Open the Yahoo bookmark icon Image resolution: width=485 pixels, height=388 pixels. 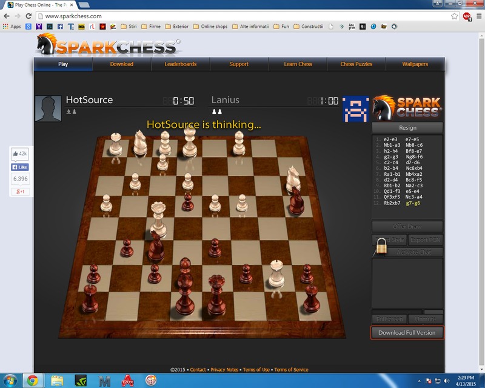[x=39, y=27]
